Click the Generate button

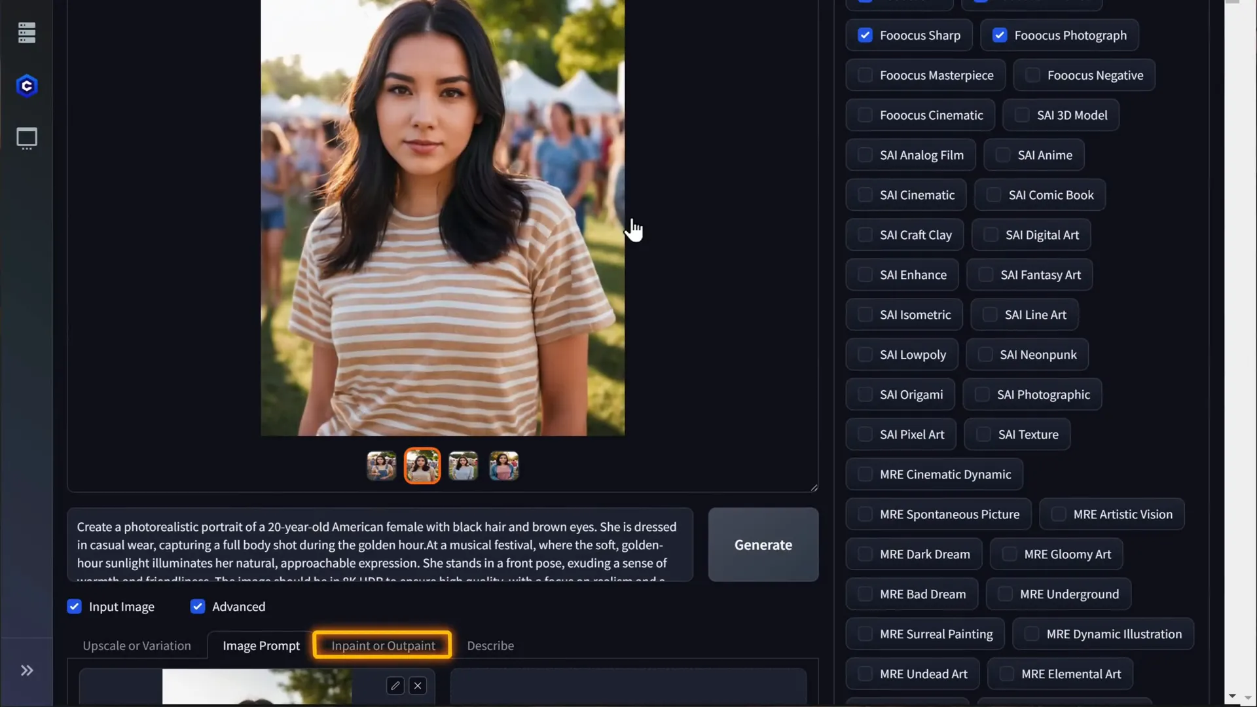pyautogui.click(x=763, y=545)
